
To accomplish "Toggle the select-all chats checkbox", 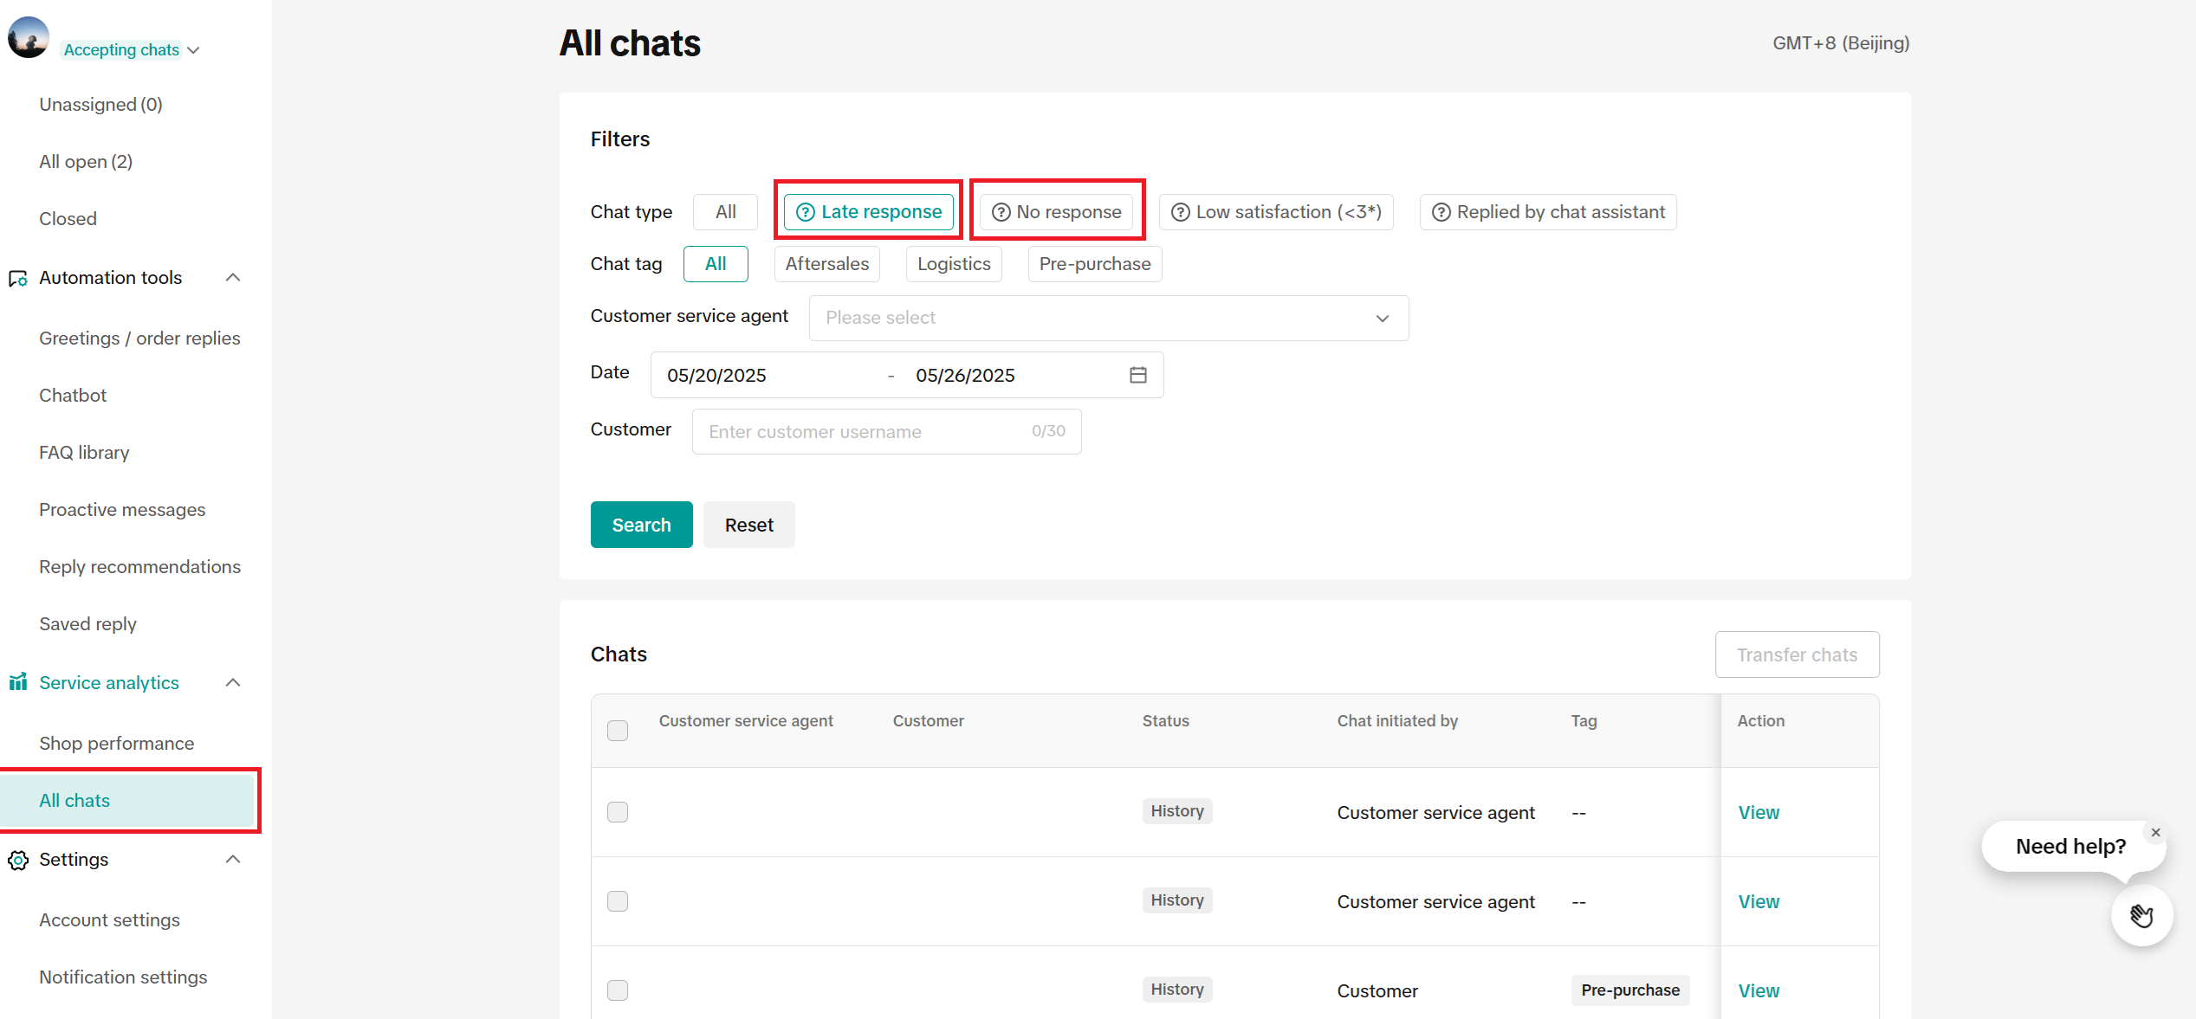I will click(618, 731).
